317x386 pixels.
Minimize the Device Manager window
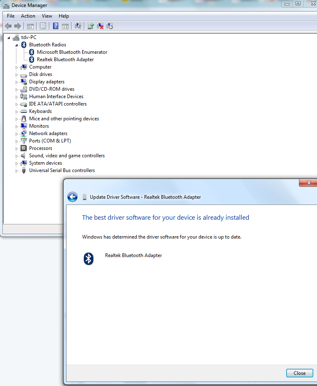[x=287, y=4]
